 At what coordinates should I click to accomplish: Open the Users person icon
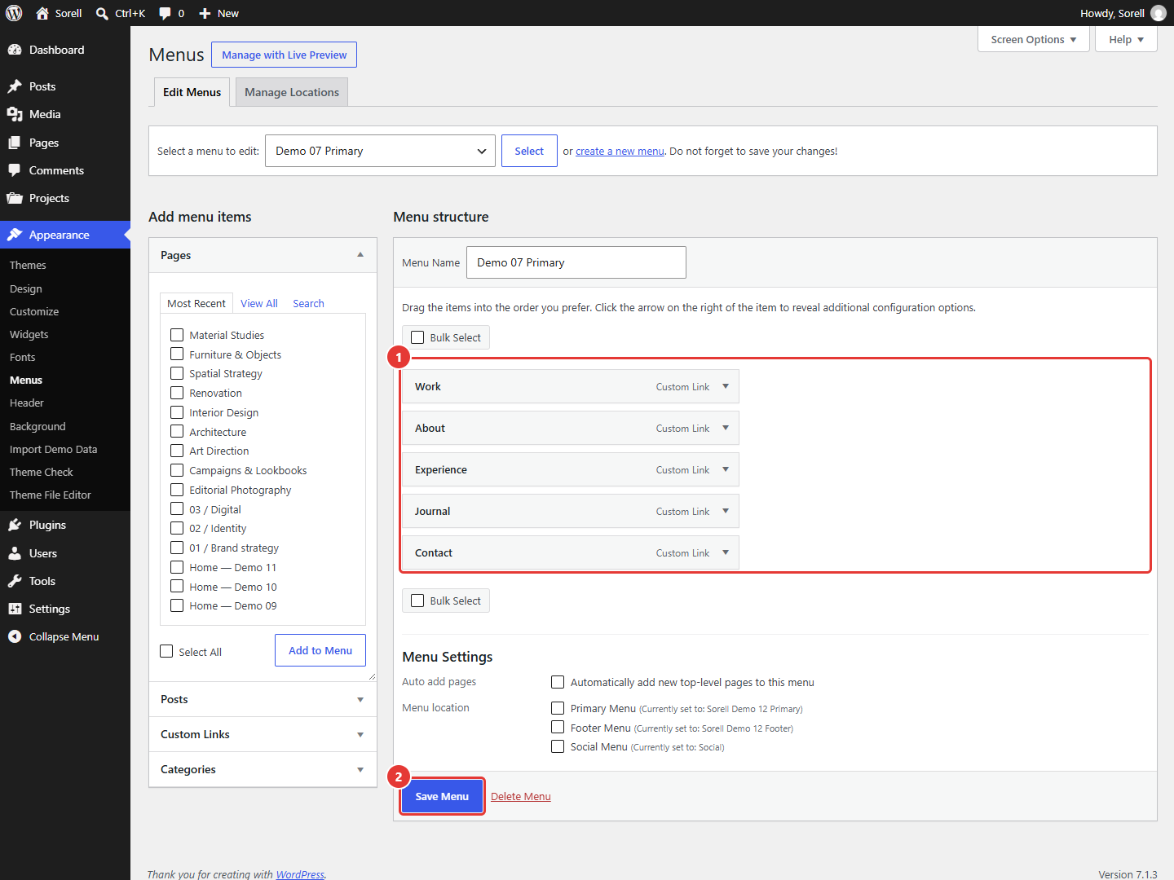pos(15,553)
